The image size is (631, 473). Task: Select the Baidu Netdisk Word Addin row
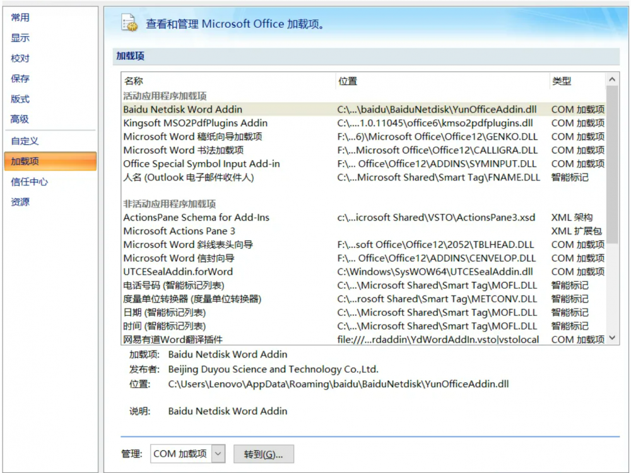[363, 109]
